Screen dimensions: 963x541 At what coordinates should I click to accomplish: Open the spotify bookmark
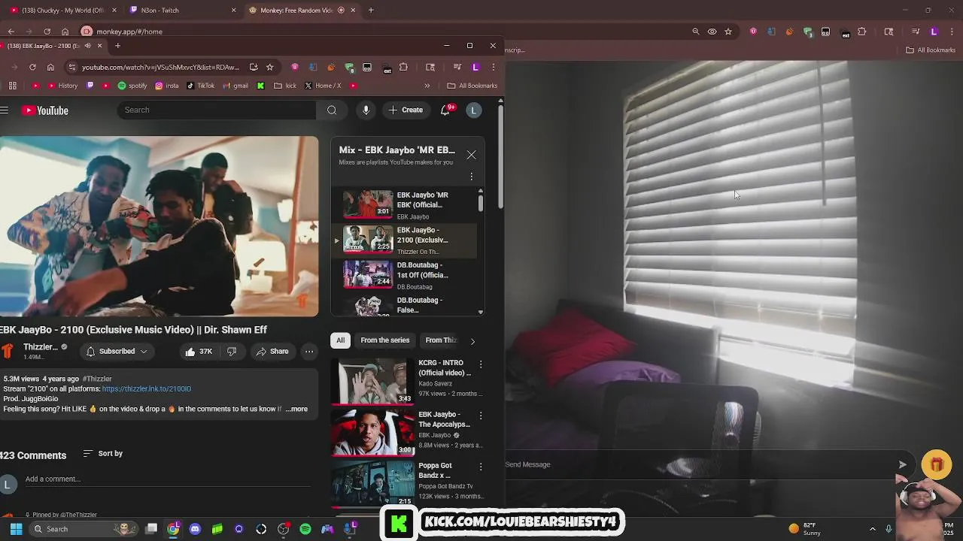(132, 86)
